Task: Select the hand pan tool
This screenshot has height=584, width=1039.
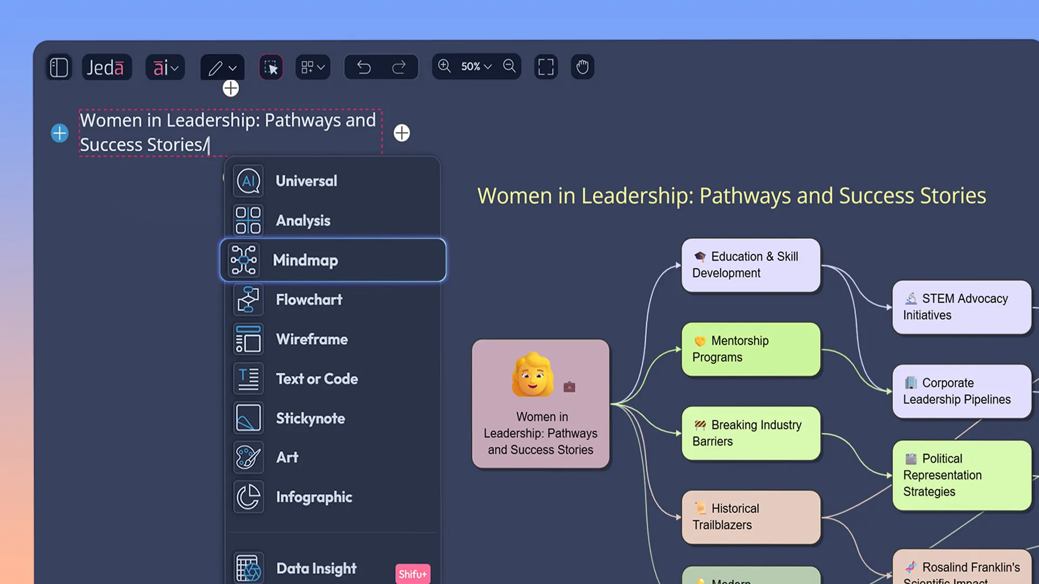Action: tap(582, 67)
